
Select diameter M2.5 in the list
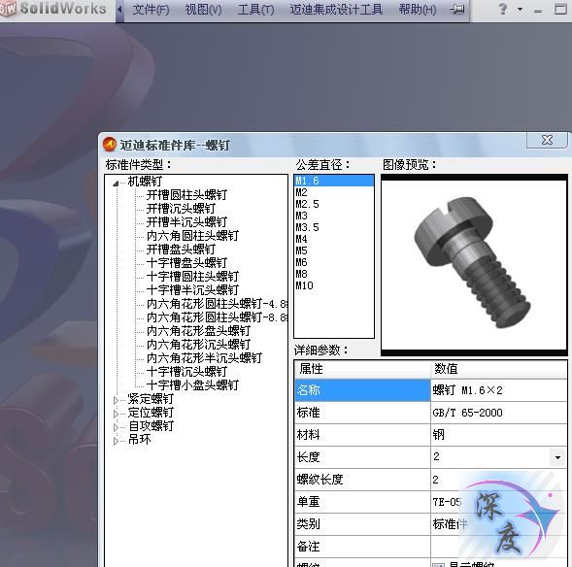click(334, 204)
